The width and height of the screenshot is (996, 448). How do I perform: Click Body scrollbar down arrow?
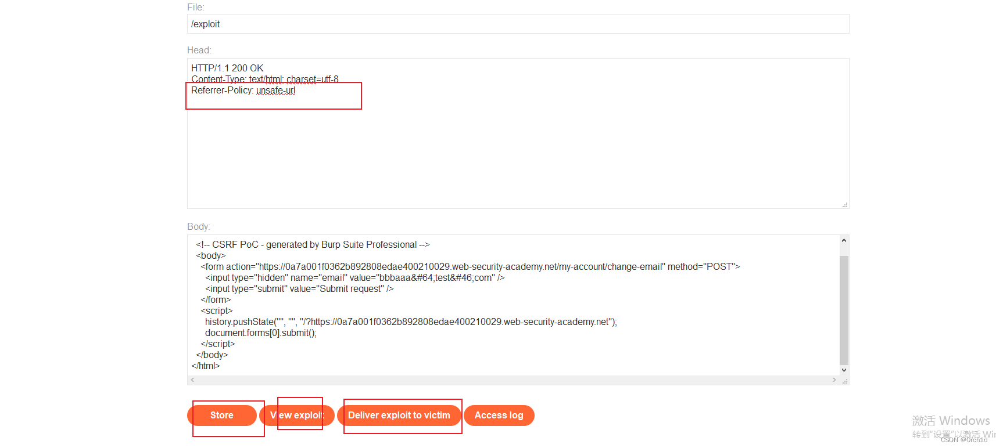(844, 370)
